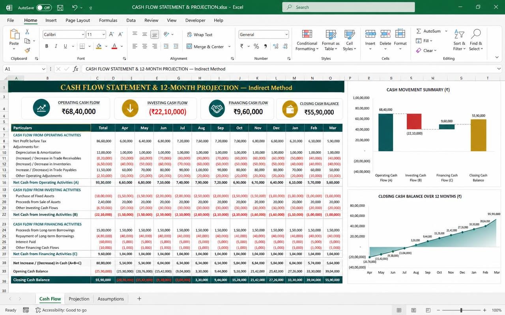Click the Search box in title bar

pos(348,7)
